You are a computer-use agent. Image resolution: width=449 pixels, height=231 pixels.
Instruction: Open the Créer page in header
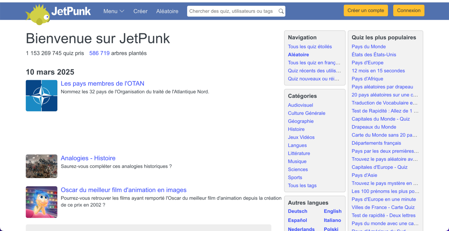click(x=140, y=11)
